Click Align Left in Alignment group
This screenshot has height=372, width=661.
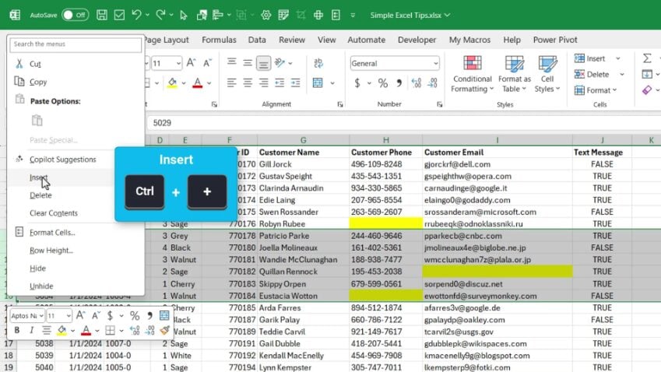coord(231,82)
